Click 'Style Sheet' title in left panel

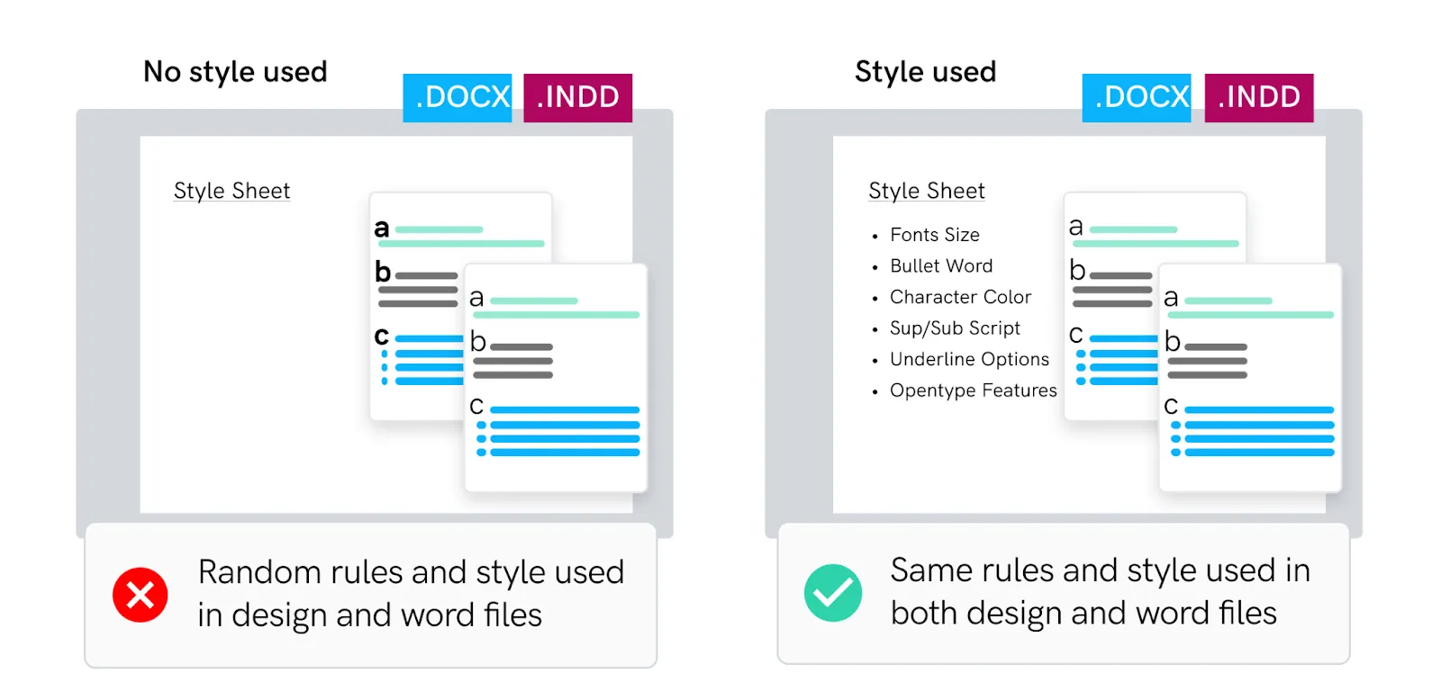[x=231, y=191]
